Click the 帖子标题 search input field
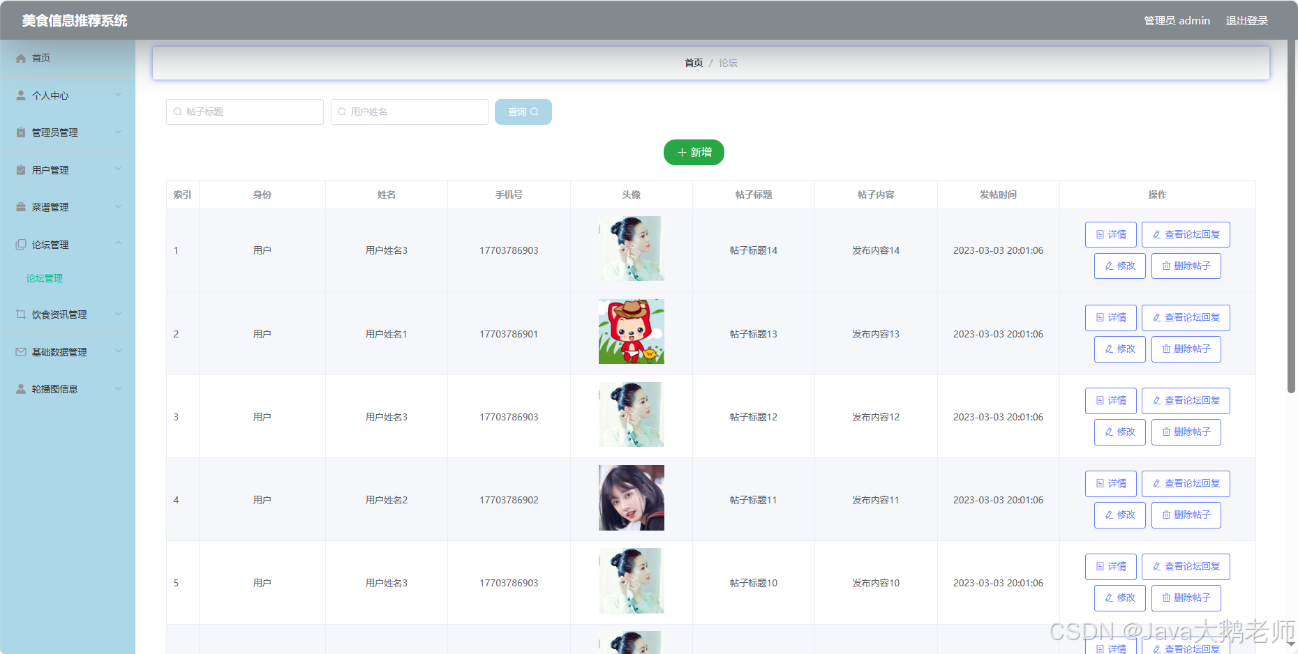This screenshot has height=654, width=1298. (x=244, y=112)
